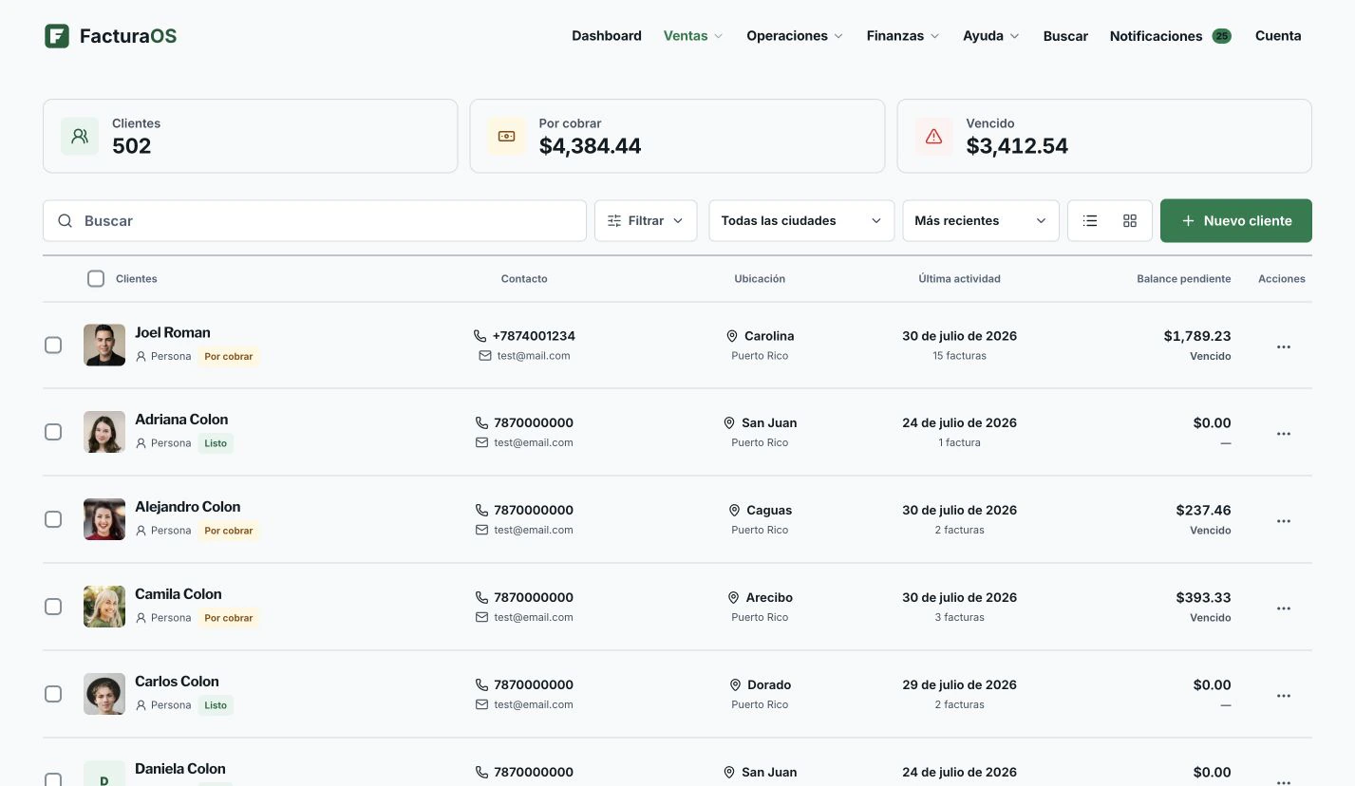Click the Clientes people icon in summary card
Screen dimensions: 1355x786
[x=80, y=136]
